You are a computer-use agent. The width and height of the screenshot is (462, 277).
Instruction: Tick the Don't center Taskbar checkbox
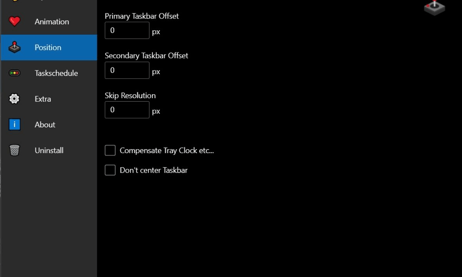(110, 170)
